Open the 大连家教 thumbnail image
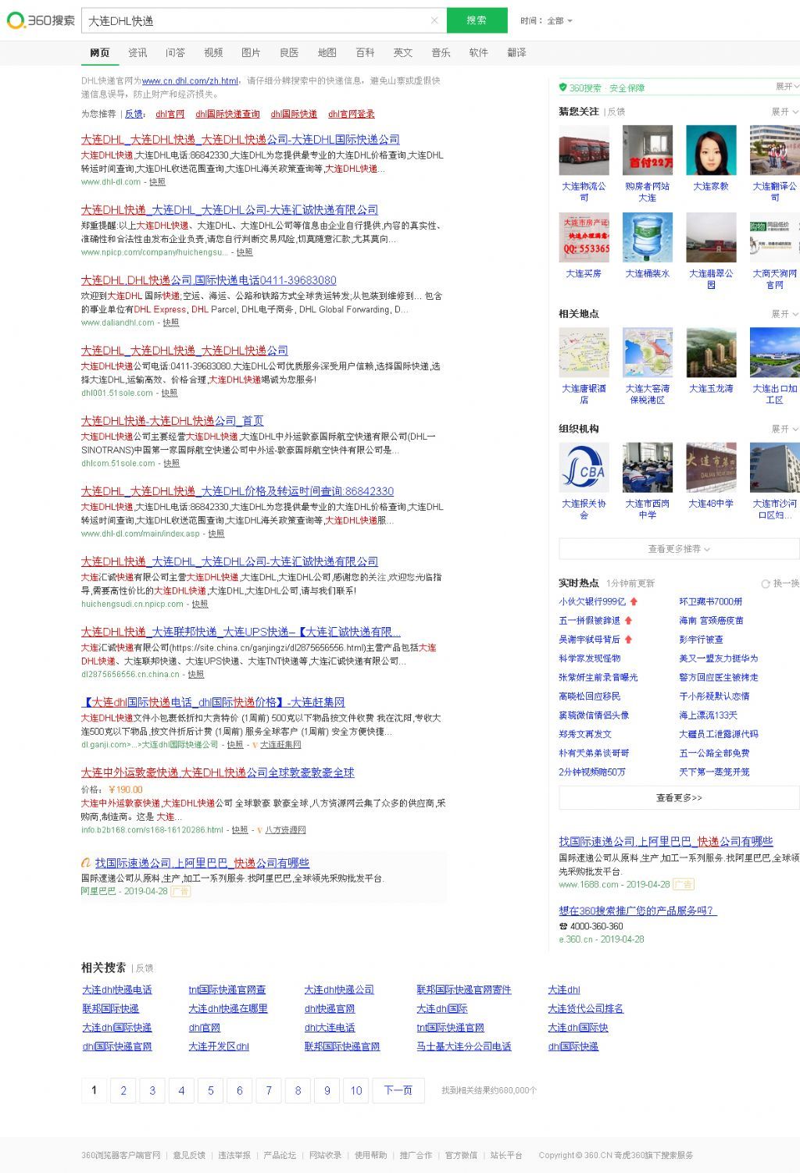800x1173 pixels. (x=711, y=150)
